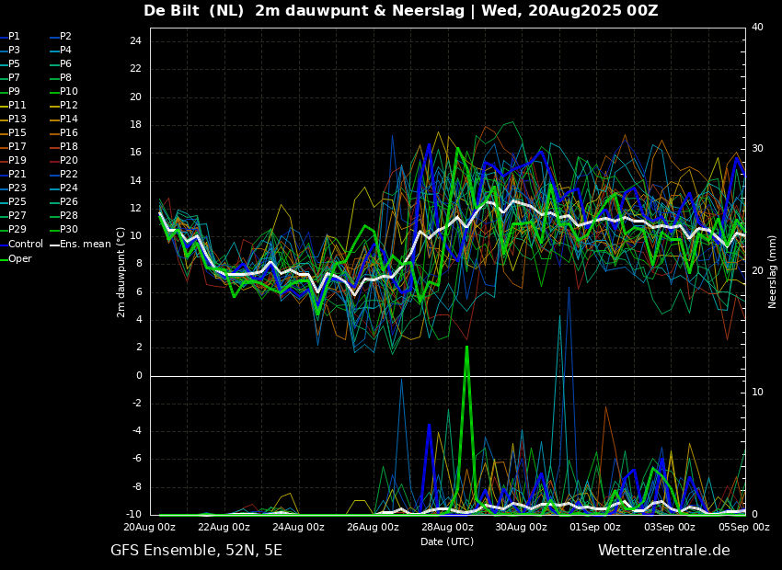This screenshot has width=782, height=570.
Task: Click the 20Aug 00z date tick label
Action: pos(149,528)
